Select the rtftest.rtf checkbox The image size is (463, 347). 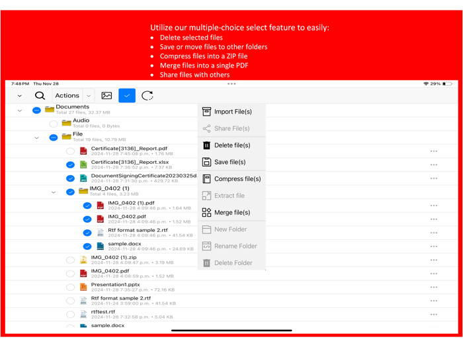click(x=70, y=315)
